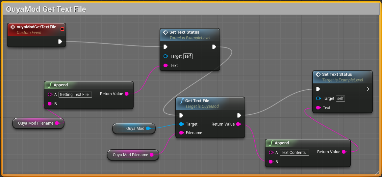
Task: Select the Append node title above 'Getting Text File:'
Action: coord(61,85)
